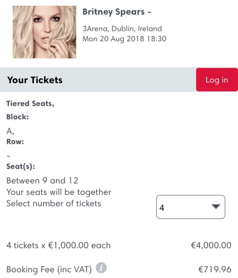Click 'Your seats will be together' text
238x278 pixels.
pyautogui.click(x=59, y=192)
